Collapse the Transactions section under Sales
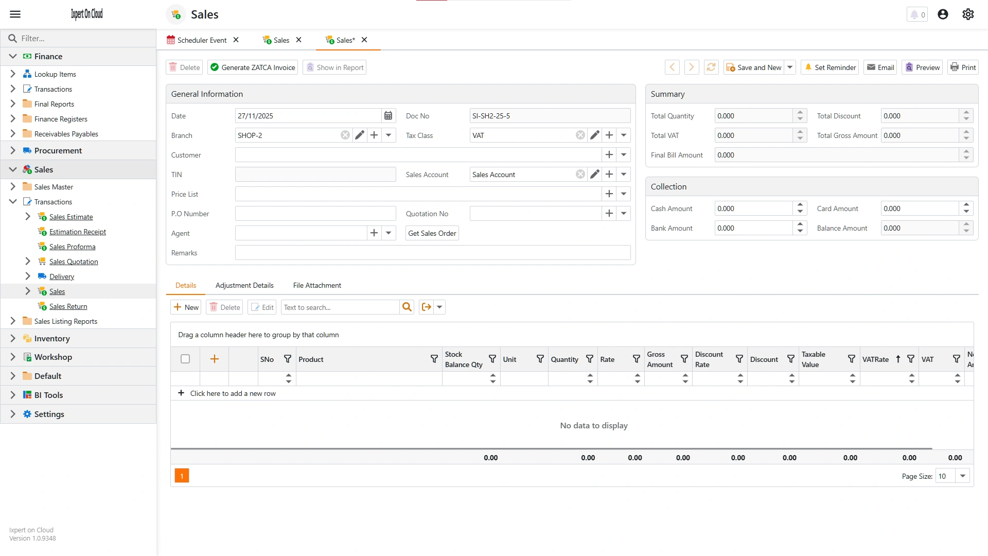The height and width of the screenshot is (556, 988). pos(12,201)
